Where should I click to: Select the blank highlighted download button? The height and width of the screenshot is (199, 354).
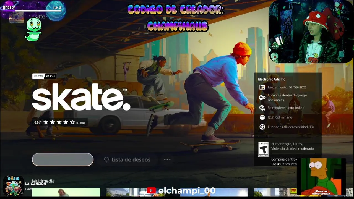tap(63, 159)
